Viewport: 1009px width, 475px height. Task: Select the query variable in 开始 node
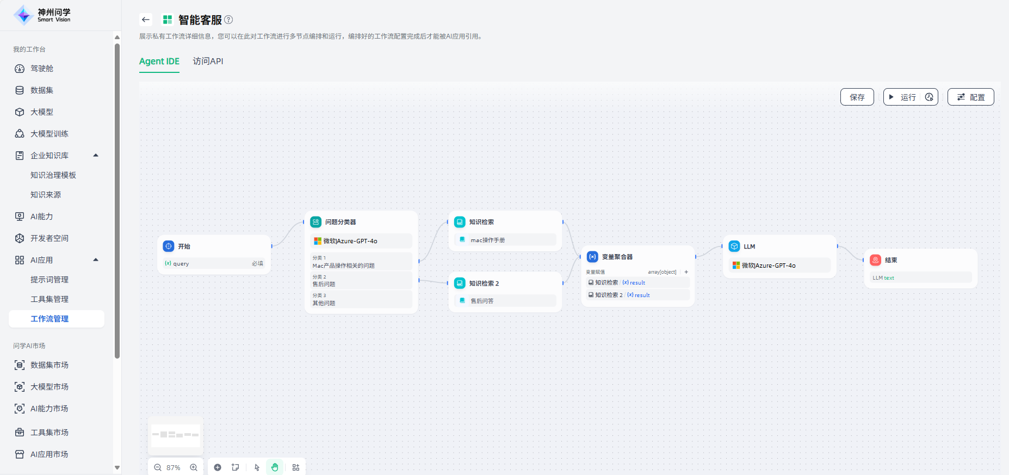pos(214,263)
